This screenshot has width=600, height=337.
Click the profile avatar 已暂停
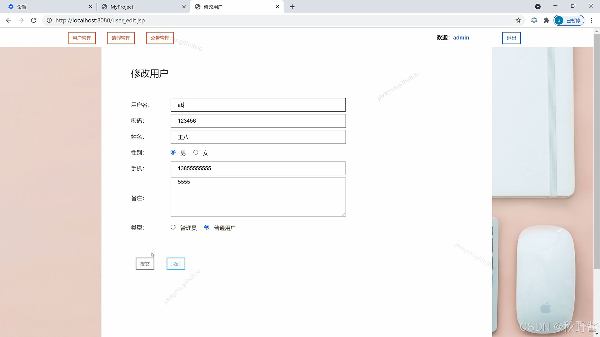point(568,20)
